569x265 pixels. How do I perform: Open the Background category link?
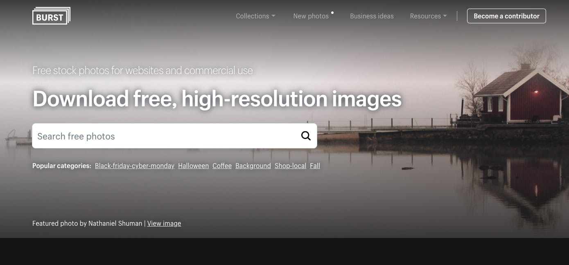click(253, 166)
